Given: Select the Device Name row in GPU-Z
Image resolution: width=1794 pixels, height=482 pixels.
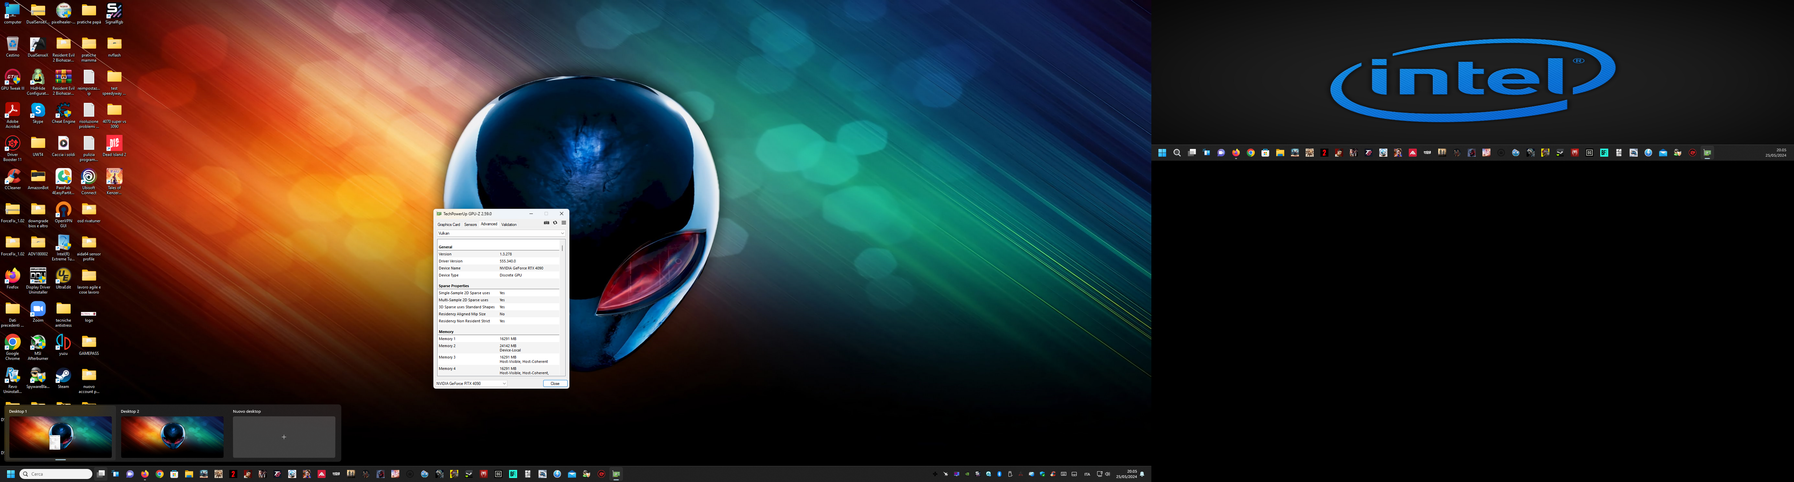Looking at the screenshot, I should tap(498, 268).
